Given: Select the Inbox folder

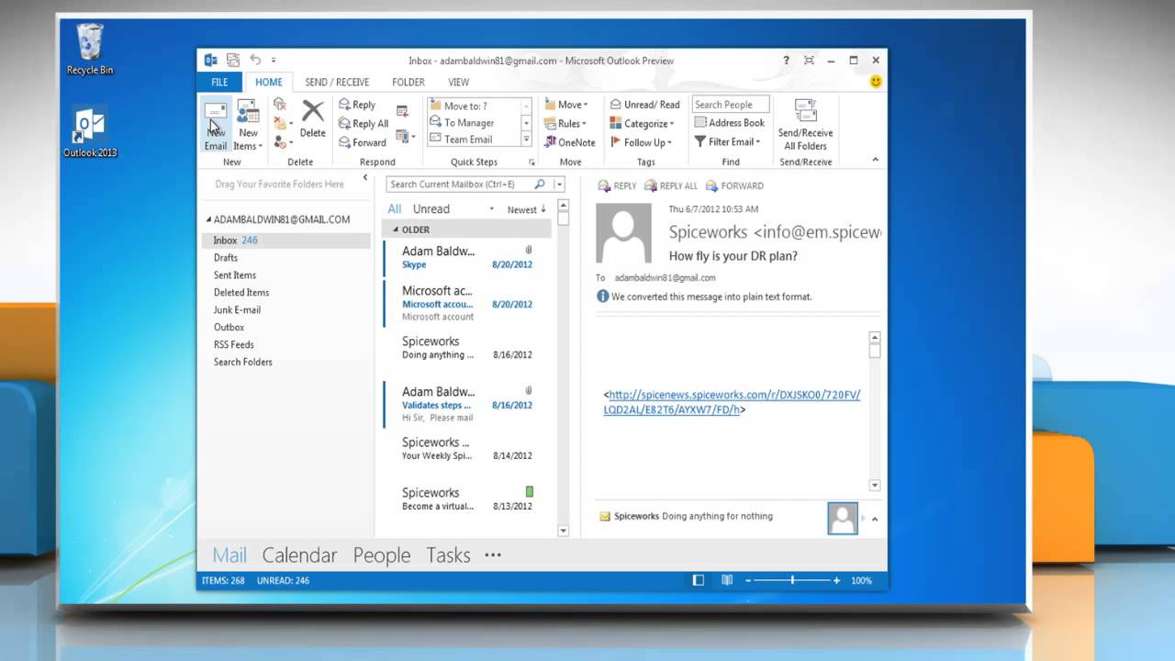Looking at the screenshot, I should (x=285, y=241).
